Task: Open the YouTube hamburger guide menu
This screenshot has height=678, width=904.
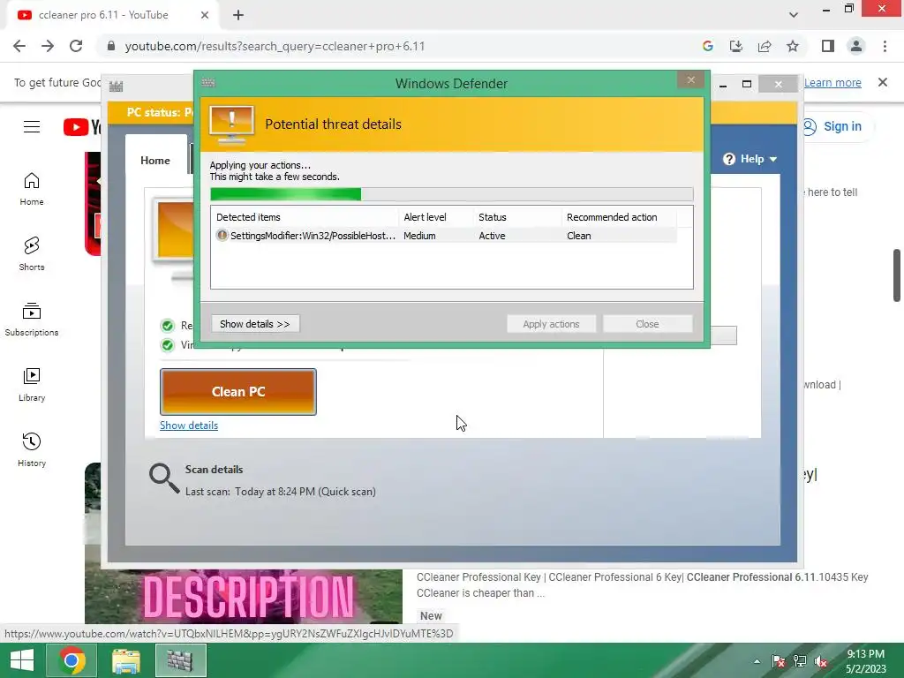Action: pos(32,127)
